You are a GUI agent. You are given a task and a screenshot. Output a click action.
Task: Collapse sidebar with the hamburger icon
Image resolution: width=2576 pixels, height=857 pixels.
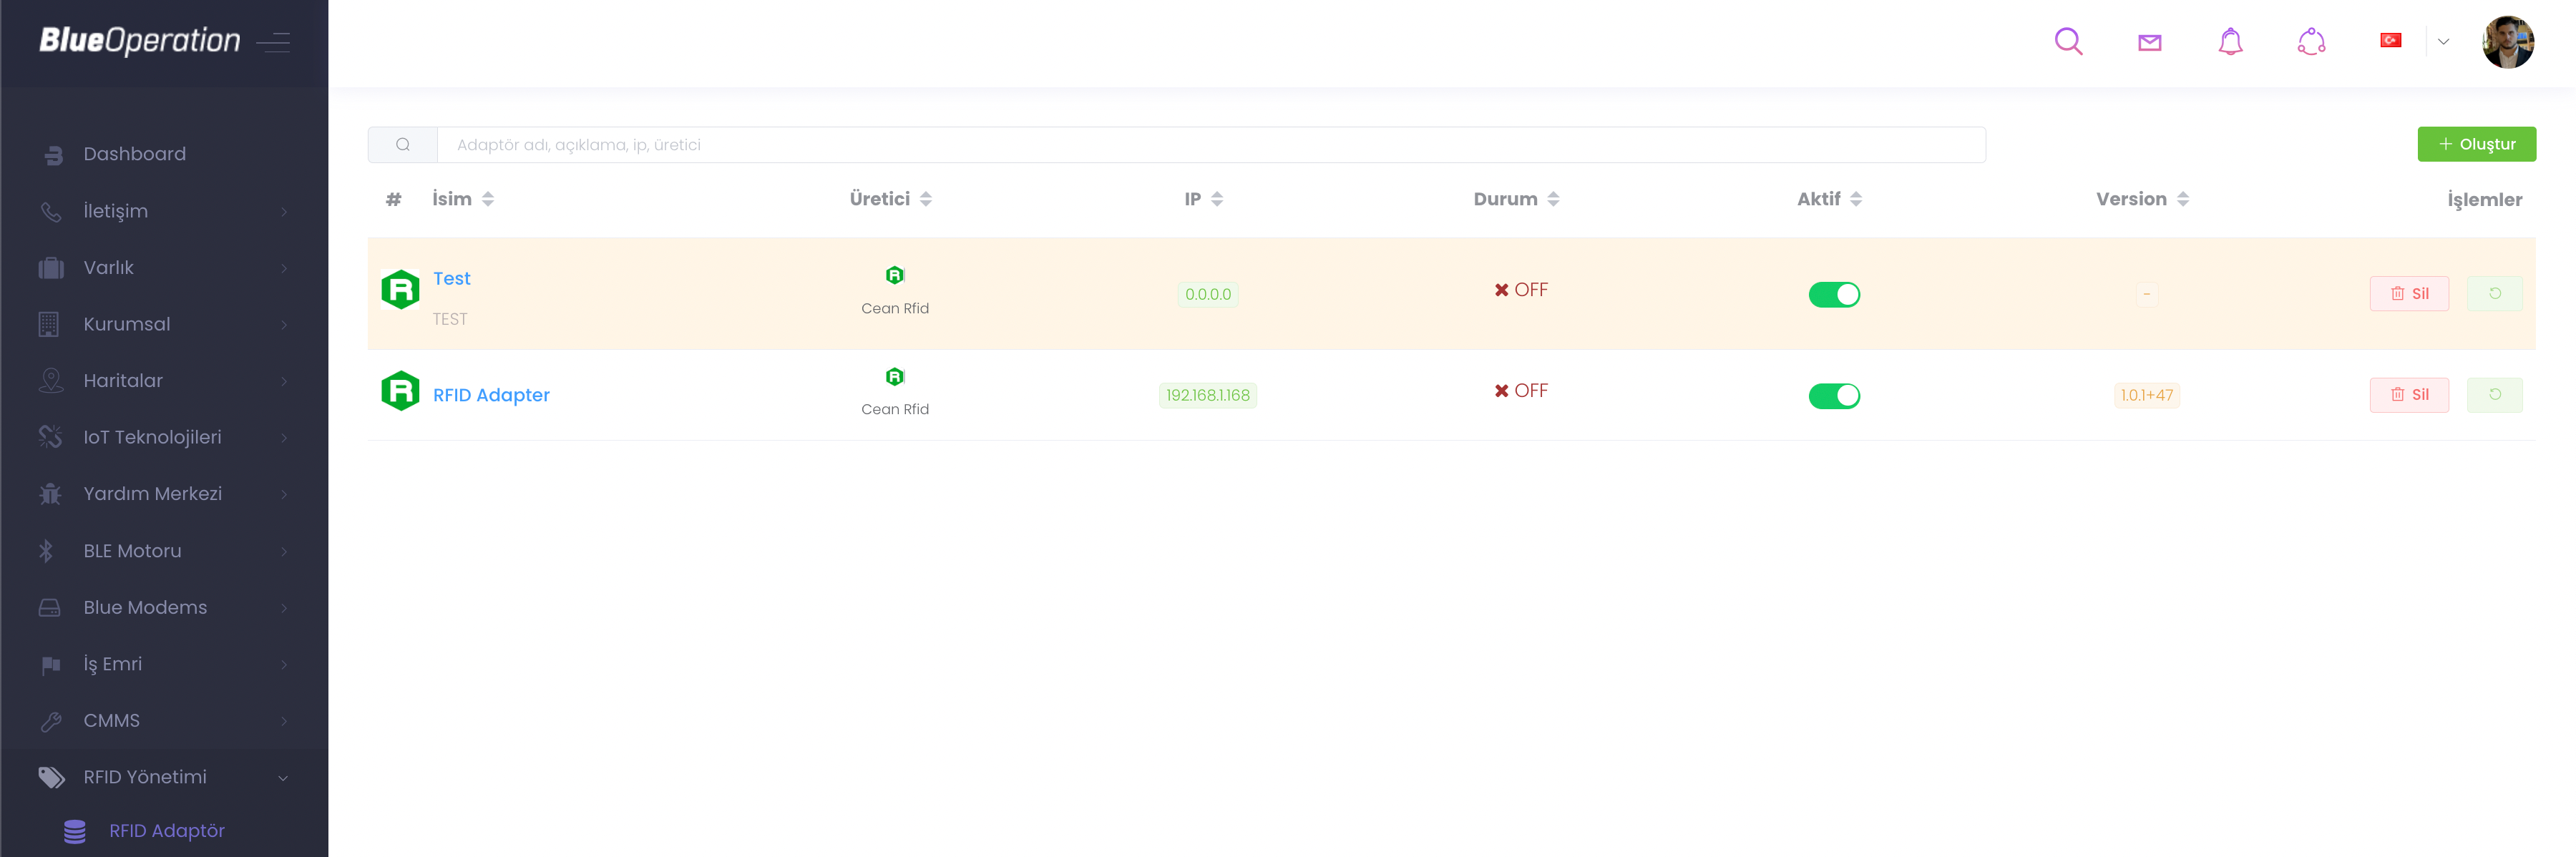coord(273,42)
